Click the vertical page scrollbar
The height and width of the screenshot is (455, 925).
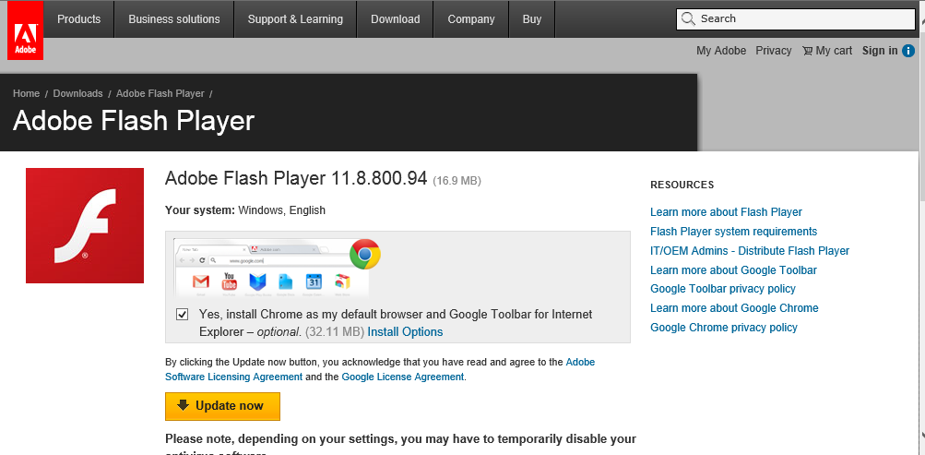point(920,277)
